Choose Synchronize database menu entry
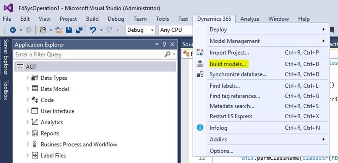The height and width of the screenshot is (163, 338). coord(261,74)
